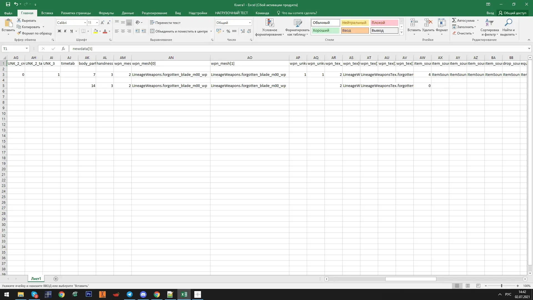Decrease font size with the A-down icon

(109, 22)
